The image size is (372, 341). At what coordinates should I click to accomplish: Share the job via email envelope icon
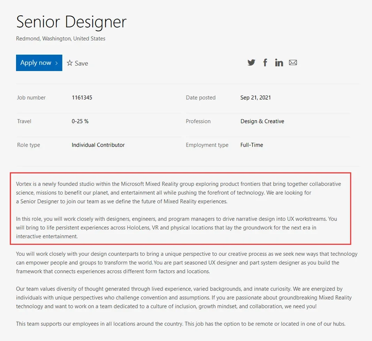pos(293,62)
